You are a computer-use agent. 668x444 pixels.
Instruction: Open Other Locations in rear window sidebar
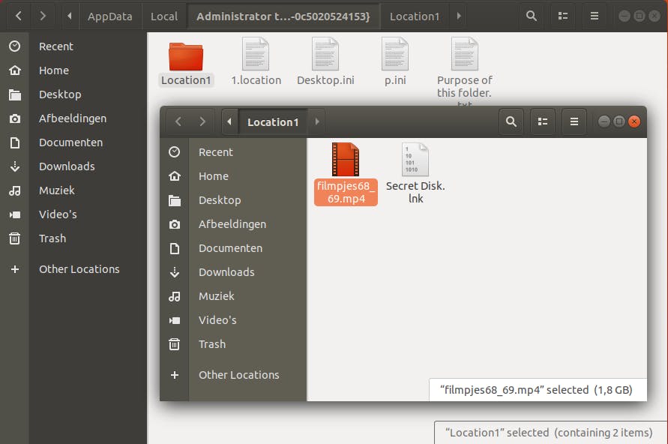[73, 269]
